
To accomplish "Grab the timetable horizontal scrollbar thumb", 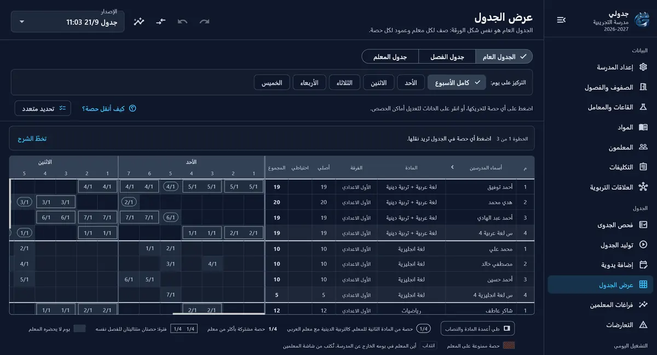I will click(218, 314).
